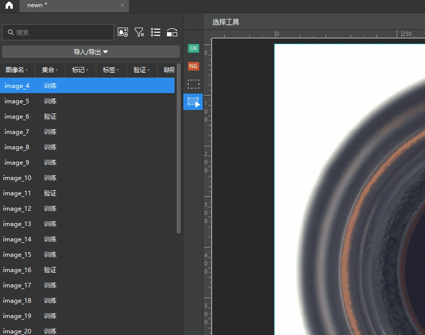Close the newn tab
Viewport: 425px width, 335px height.
pos(122,5)
